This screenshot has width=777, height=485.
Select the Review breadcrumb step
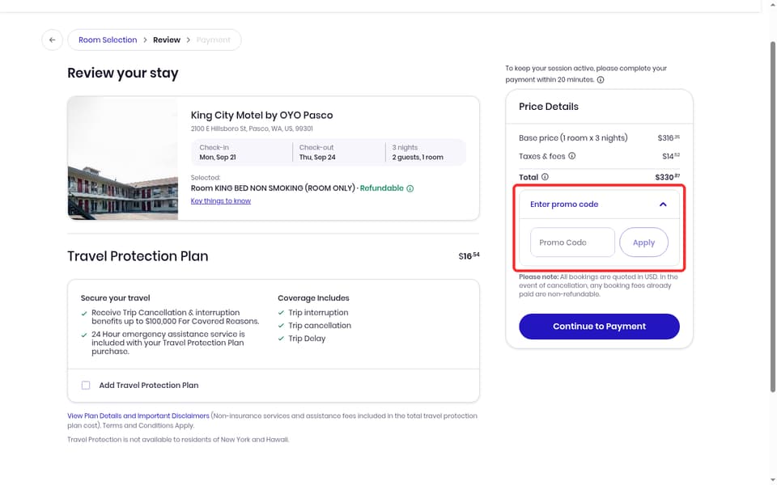point(167,40)
